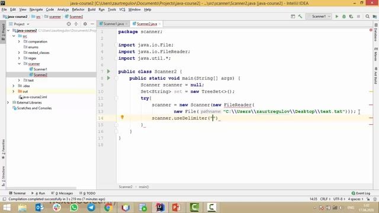Expand the comparation package
The width and height of the screenshot is (379, 213).
pyautogui.click(x=19, y=41)
